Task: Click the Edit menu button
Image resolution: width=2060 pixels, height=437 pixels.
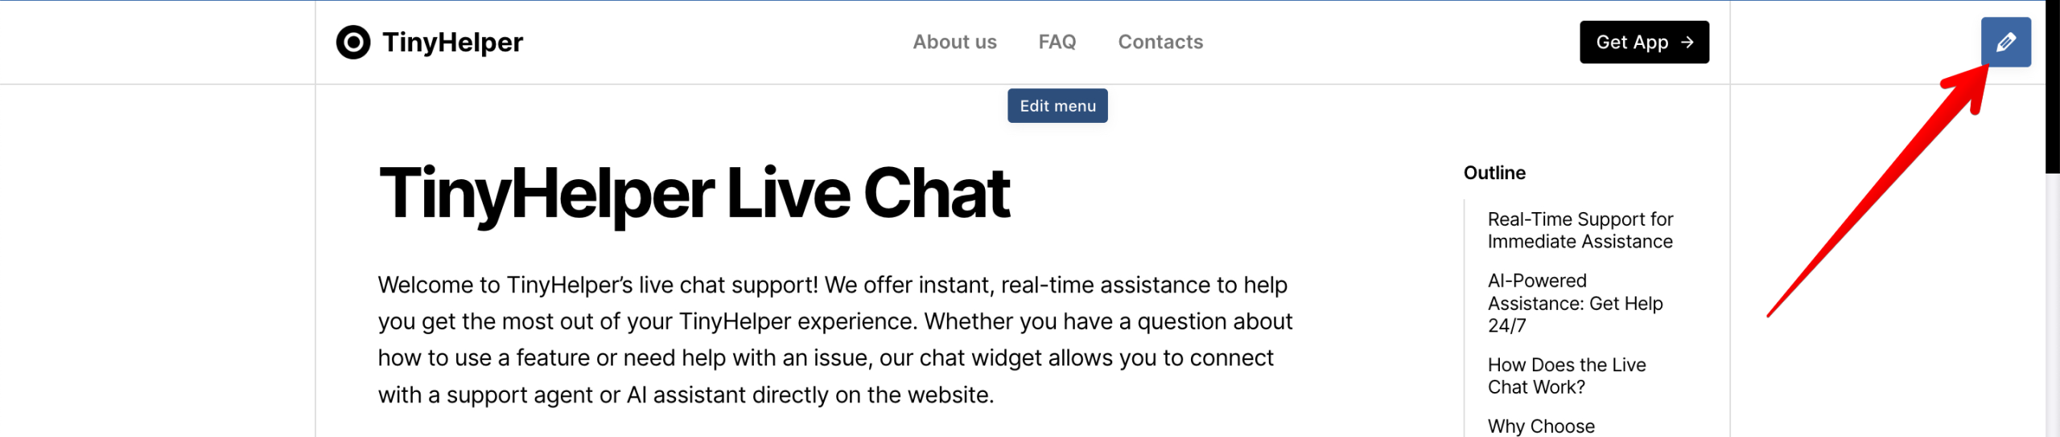Action: [1057, 106]
